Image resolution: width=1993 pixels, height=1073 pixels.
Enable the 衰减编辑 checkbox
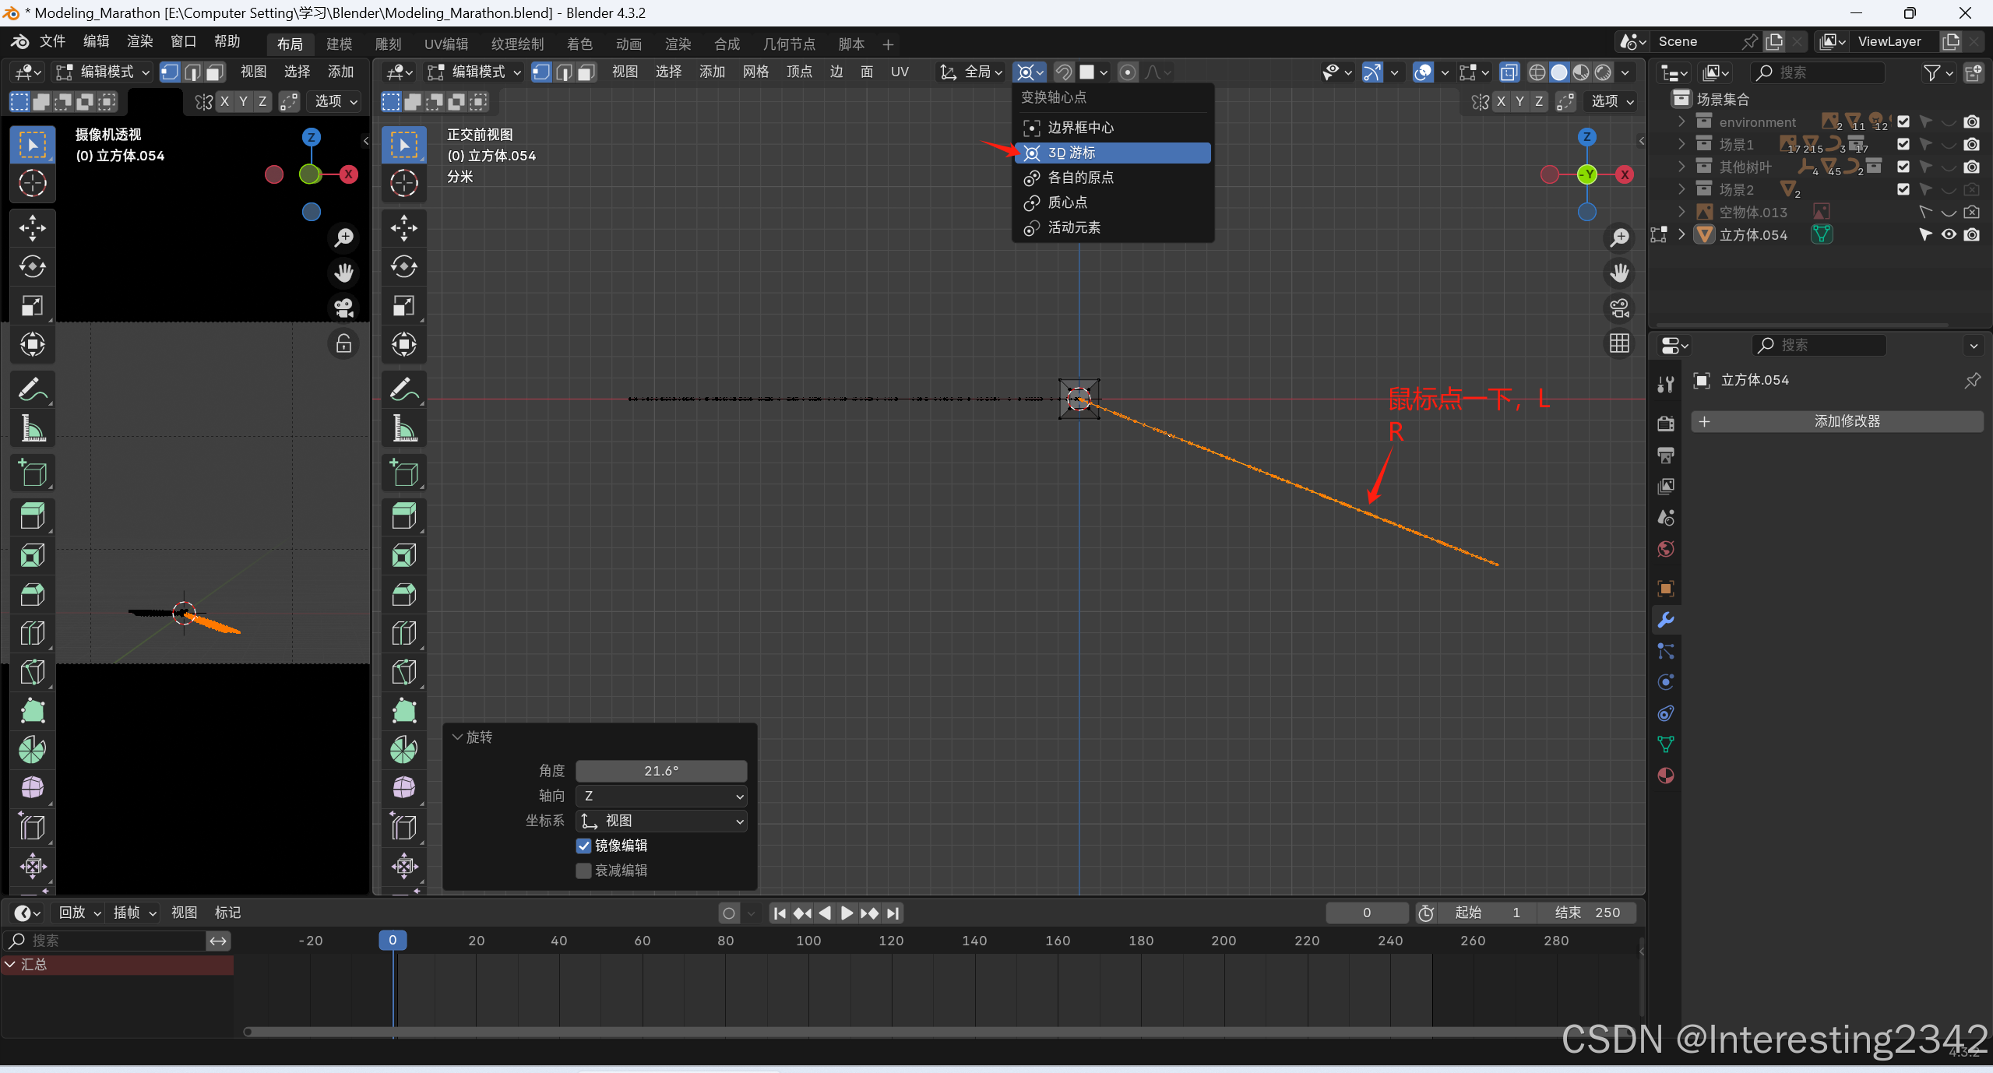coord(583,871)
